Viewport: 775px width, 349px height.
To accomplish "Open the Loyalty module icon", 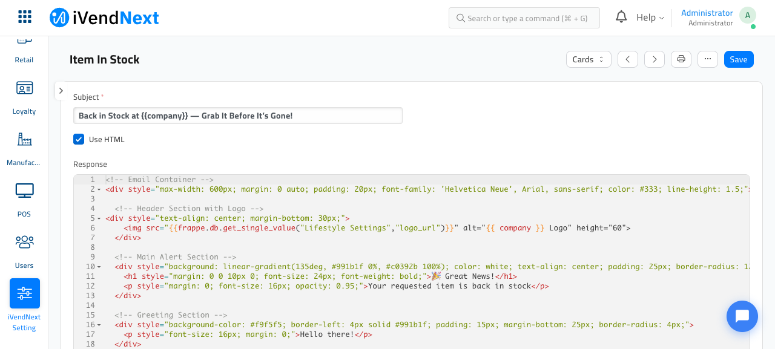I will (x=24, y=88).
